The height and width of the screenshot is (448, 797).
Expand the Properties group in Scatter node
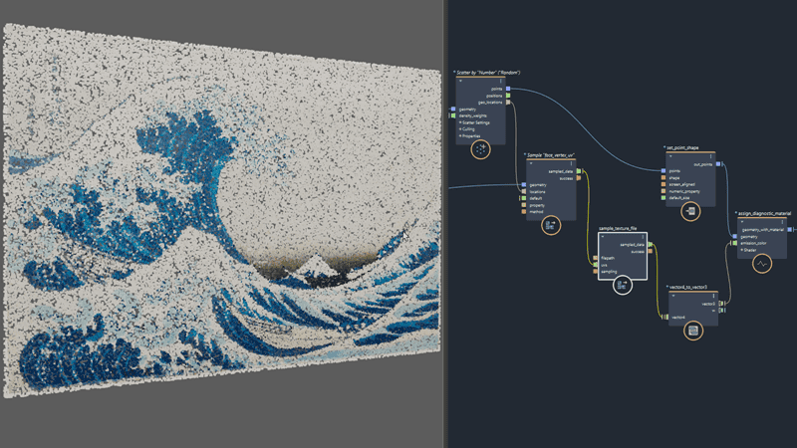[460, 136]
